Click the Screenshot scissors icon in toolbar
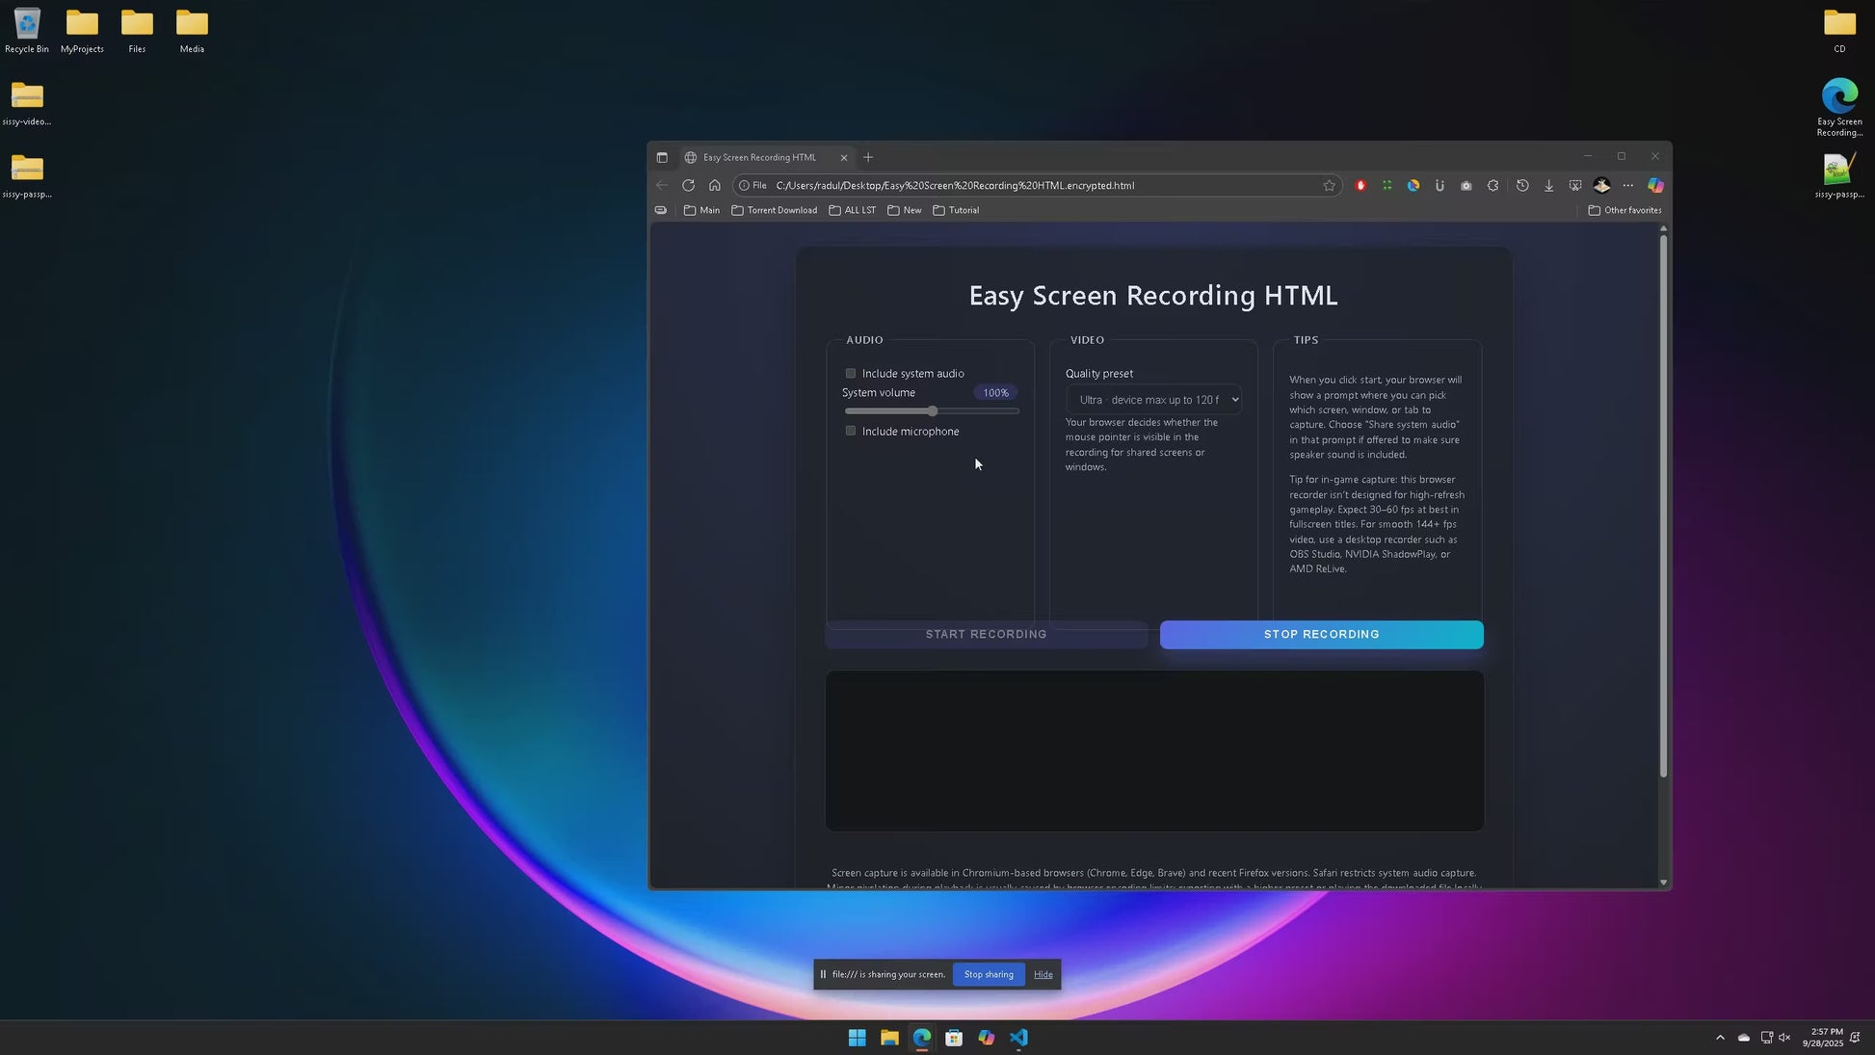Viewport: 1875px width, 1055px height. pos(1575,185)
